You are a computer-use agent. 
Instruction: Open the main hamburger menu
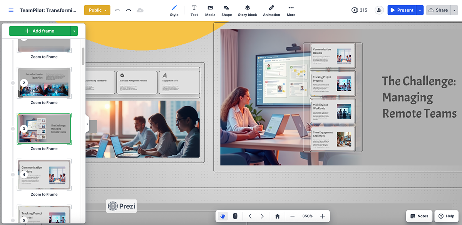[x=10, y=10]
